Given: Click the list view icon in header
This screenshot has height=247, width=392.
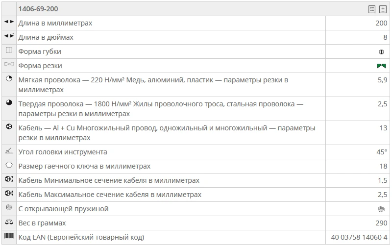Looking at the screenshot, I should click(372, 9).
